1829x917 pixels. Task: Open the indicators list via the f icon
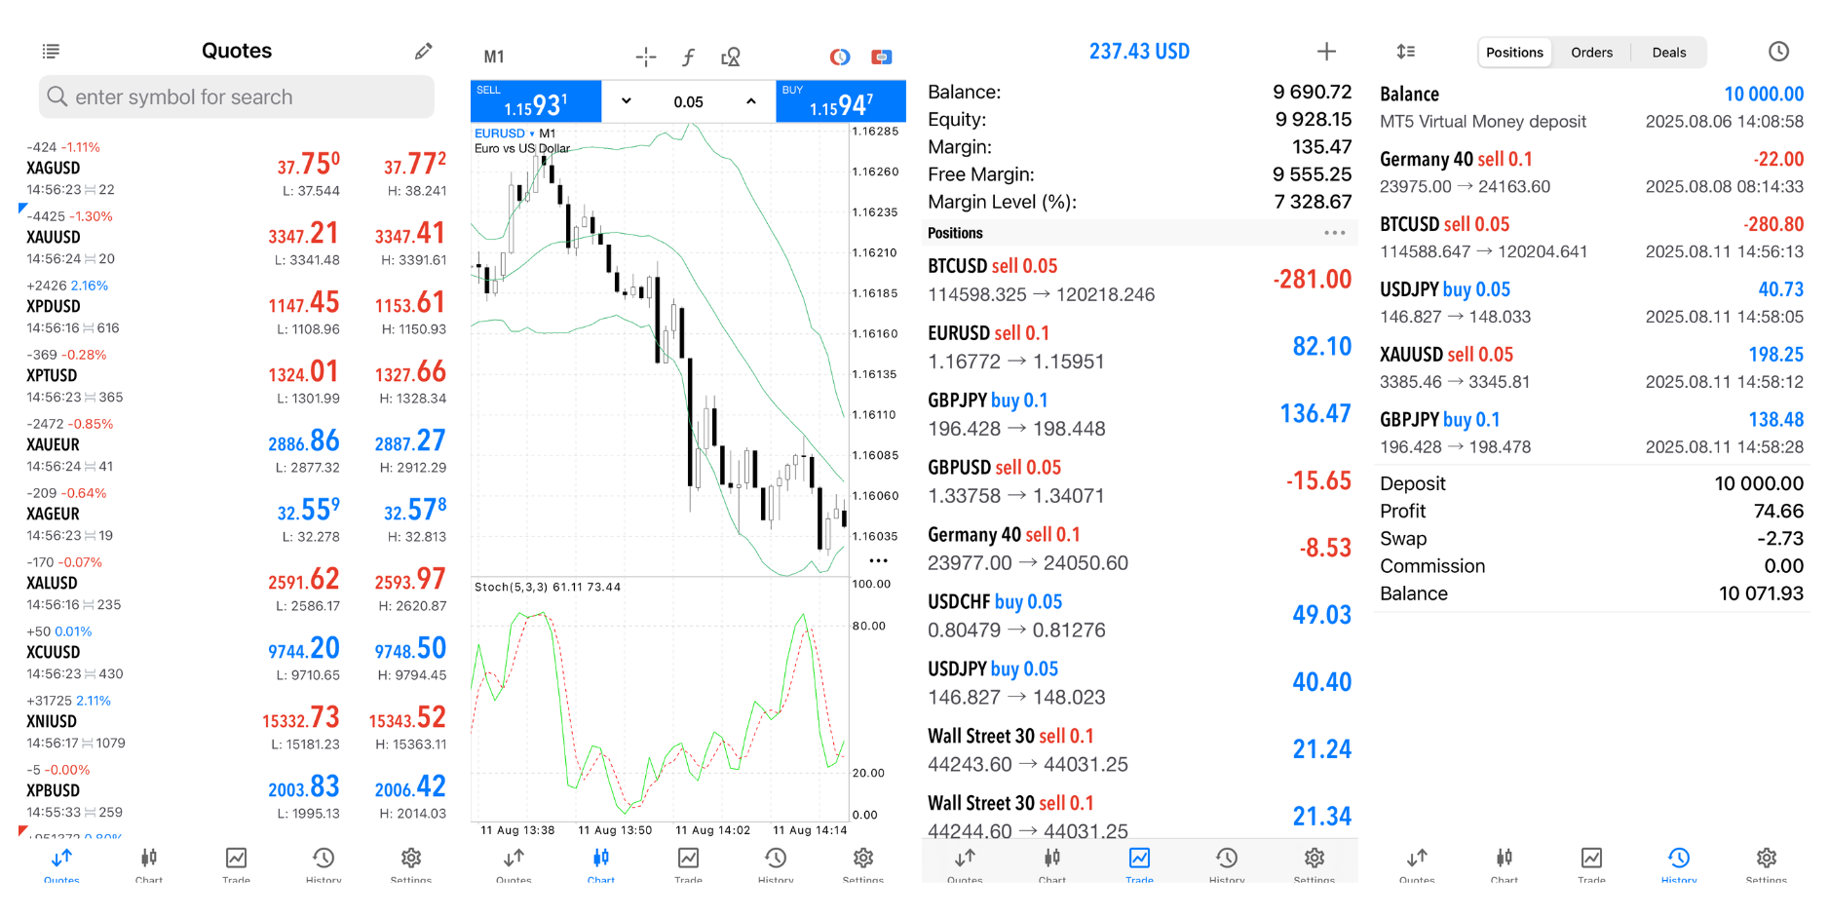tap(689, 57)
